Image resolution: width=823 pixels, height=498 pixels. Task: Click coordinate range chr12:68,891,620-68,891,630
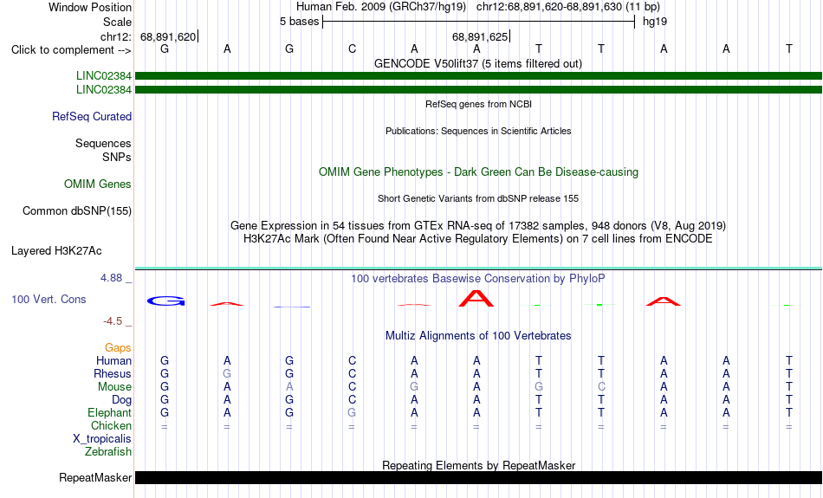tap(568, 7)
